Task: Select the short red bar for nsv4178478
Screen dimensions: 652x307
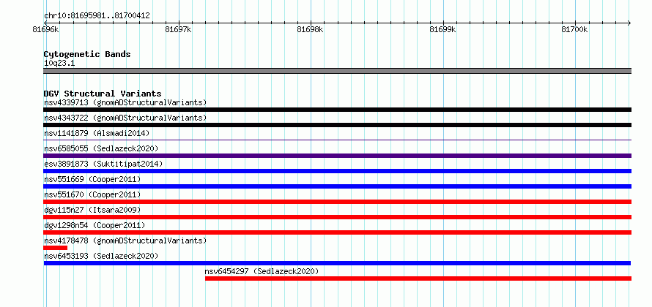Action: point(55,248)
